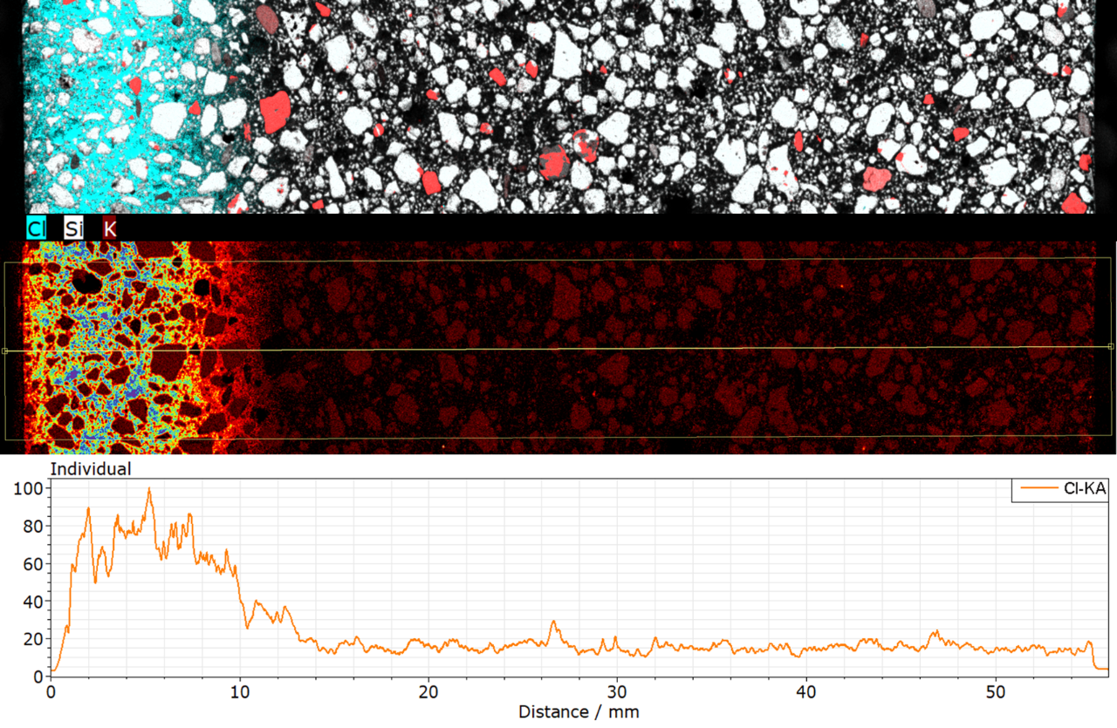Screen dimensions: 1117x728
Task: Click the 60 tick on the y-axis
Action: pyautogui.click(x=33, y=564)
